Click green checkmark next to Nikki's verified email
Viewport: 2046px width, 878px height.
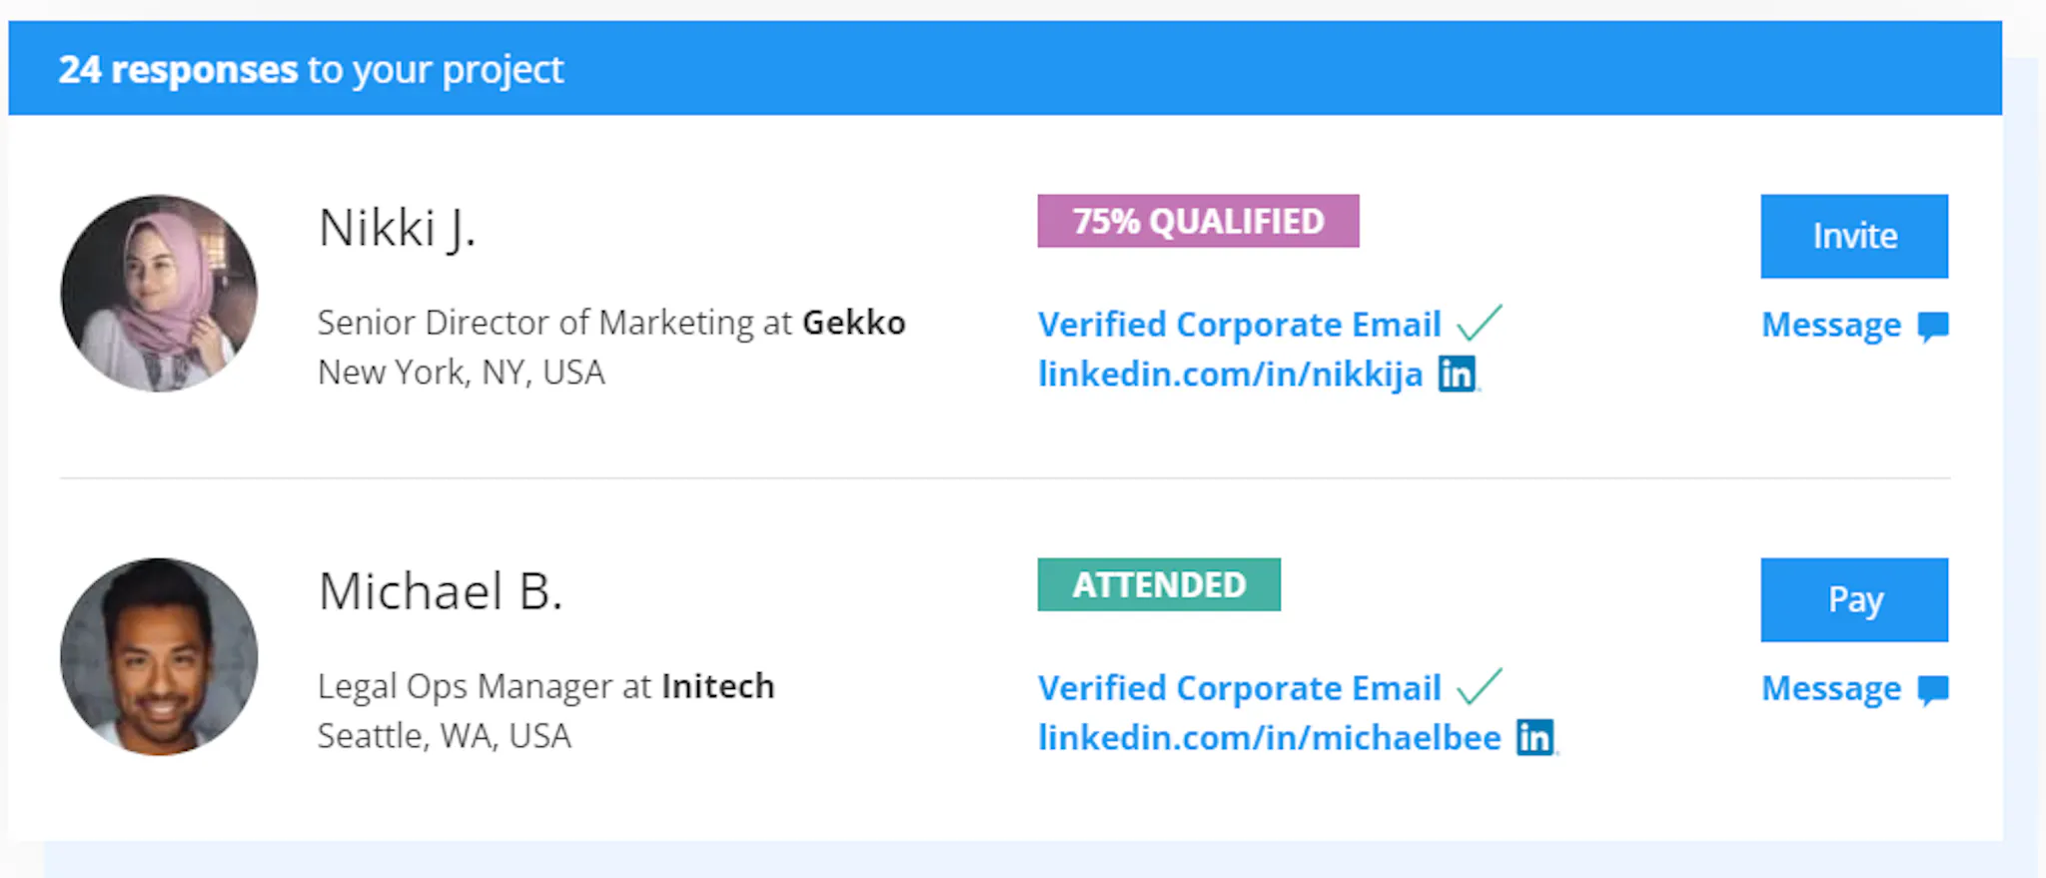[1480, 323]
